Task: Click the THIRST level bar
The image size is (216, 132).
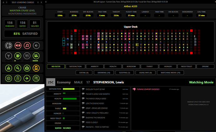Action: (70, 109)
